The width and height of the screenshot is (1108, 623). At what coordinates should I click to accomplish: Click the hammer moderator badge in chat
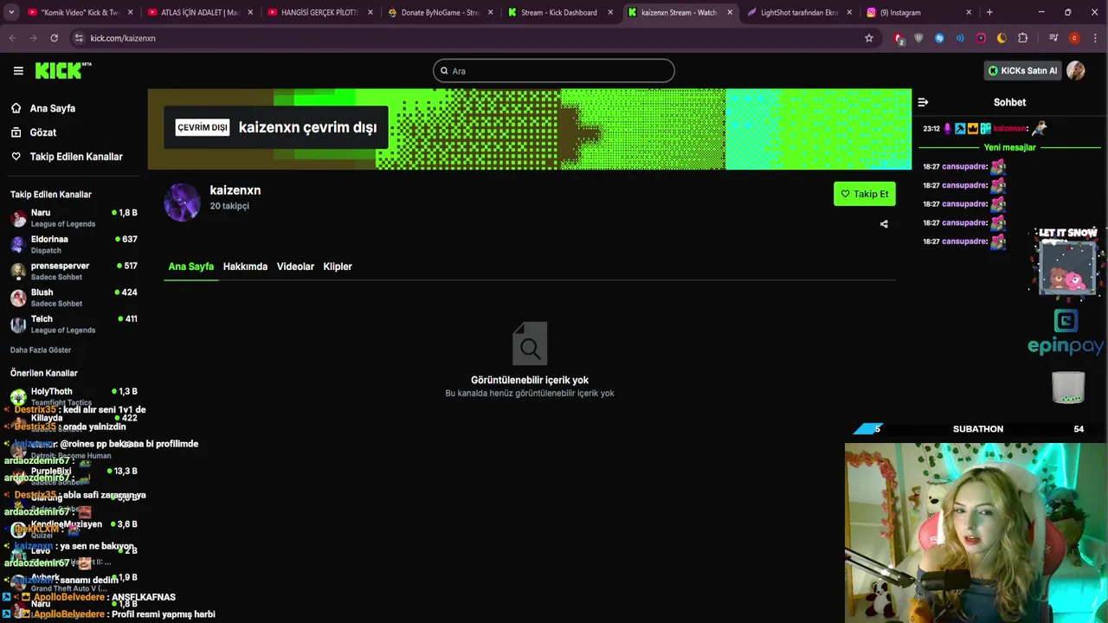(960, 128)
